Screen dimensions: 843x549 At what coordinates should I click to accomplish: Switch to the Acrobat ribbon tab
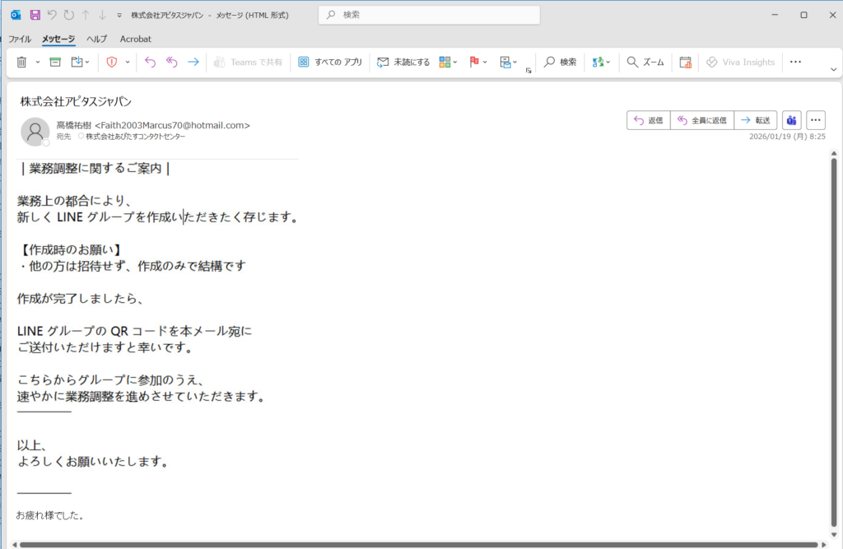135,39
